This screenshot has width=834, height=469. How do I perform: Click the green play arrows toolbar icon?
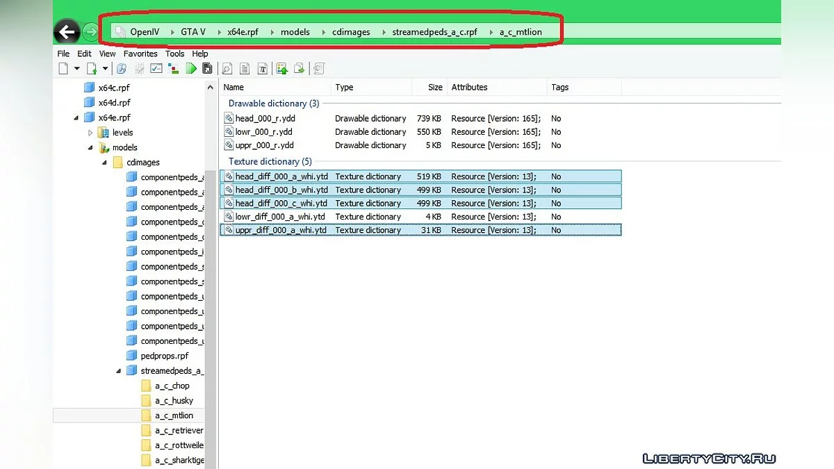(190, 68)
